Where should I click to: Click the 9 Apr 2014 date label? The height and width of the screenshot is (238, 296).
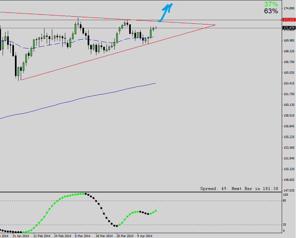point(145,236)
